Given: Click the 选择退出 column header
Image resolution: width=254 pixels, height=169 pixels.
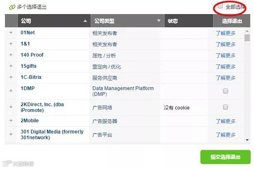Looking at the screenshot, I should (x=232, y=21).
